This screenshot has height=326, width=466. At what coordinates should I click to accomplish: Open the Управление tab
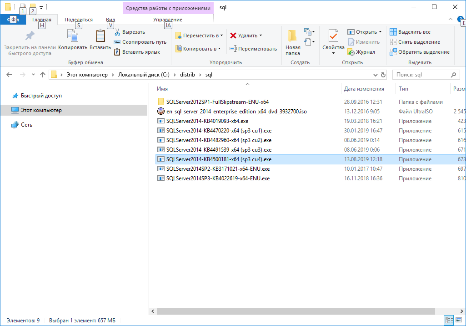(x=168, y=20)
